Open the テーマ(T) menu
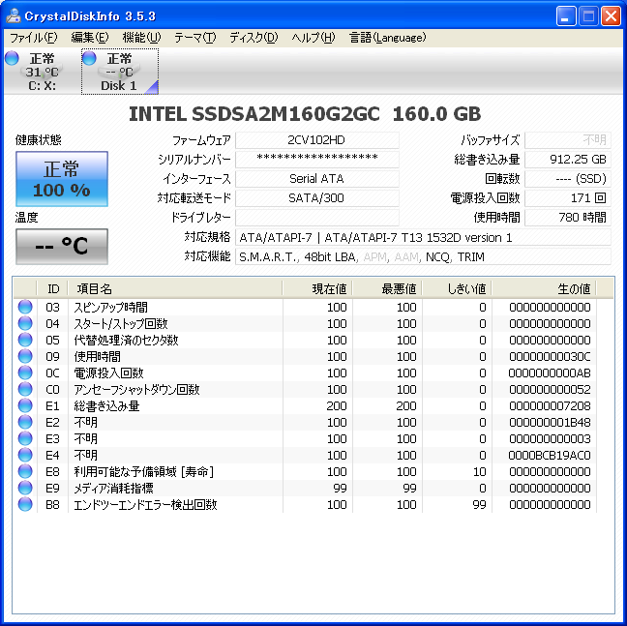The image size is (627, 626). click(195, 38)
